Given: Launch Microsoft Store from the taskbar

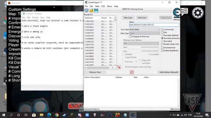Looking at the screenshot, I should 34,115.
